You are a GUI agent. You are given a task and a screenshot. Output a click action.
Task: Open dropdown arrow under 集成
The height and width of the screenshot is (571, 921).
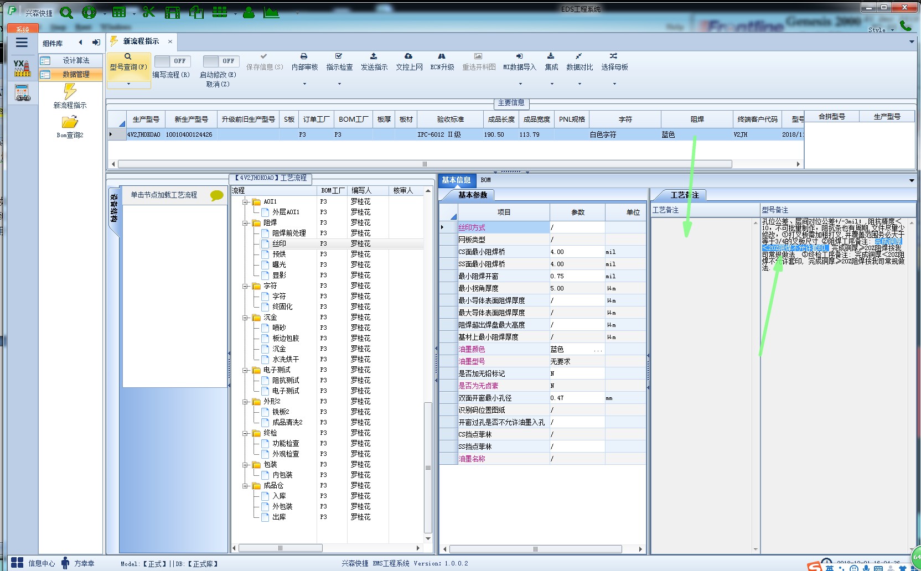tap(552, 84)
